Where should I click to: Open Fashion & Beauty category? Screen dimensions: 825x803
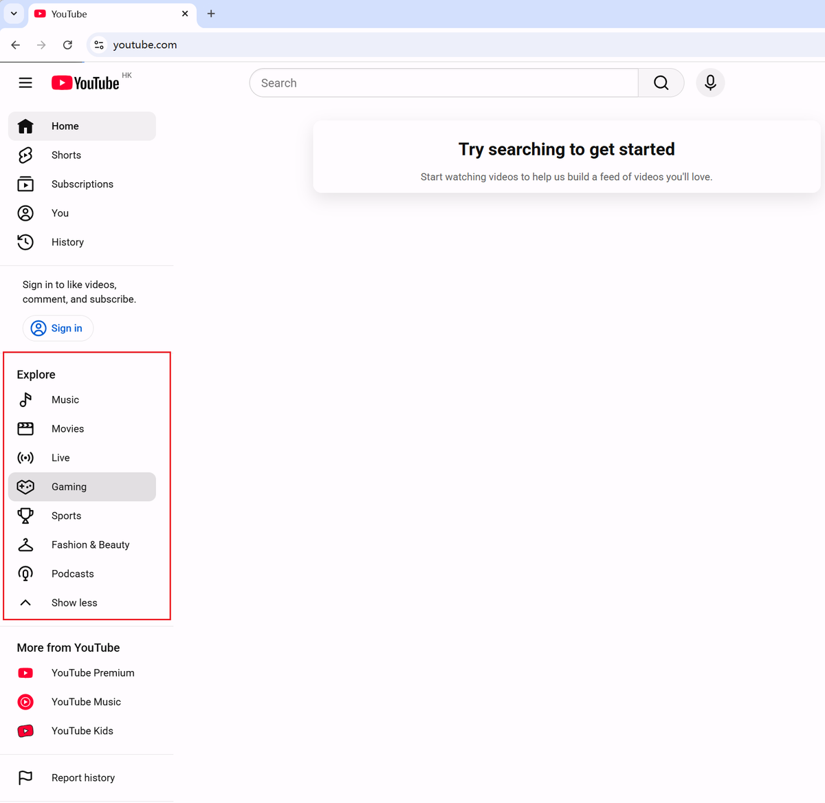coord(82,544)
